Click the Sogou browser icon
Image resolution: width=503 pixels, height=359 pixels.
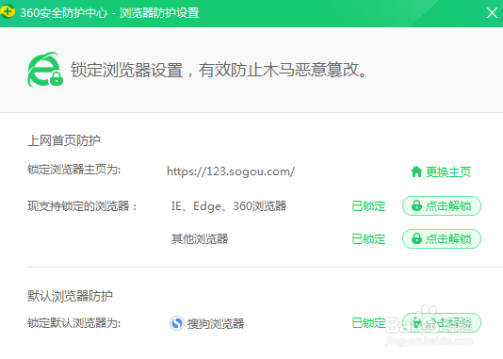point(177,323)
